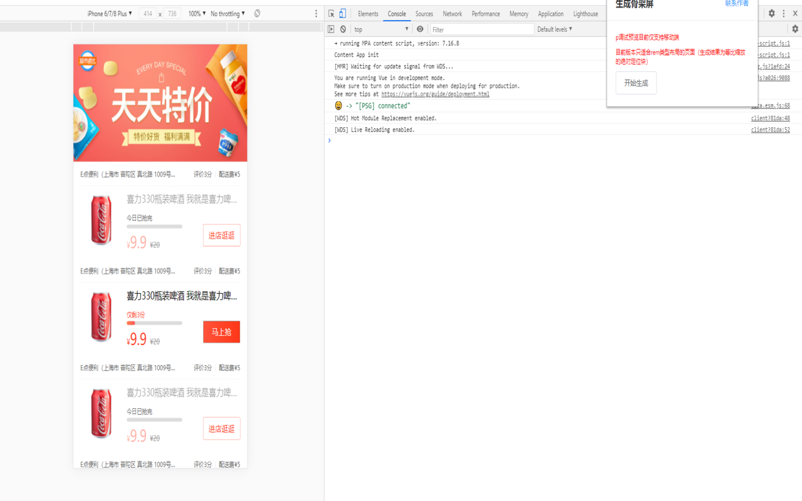
Task: Click the first 进店逛逛 button
Action: click(221, 235)
